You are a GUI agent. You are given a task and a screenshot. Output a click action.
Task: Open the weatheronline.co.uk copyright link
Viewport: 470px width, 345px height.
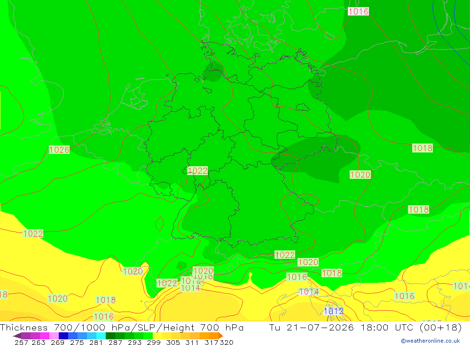(431, 340)
